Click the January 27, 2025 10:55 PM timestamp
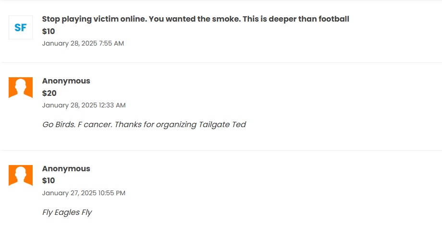Screen dimensions: 442x236 (x=84, y=193)
